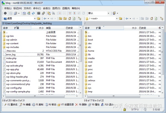Click F6 移动 button

point(50,104)
